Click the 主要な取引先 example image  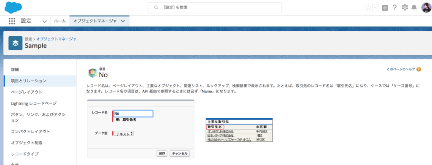point(239,130)
